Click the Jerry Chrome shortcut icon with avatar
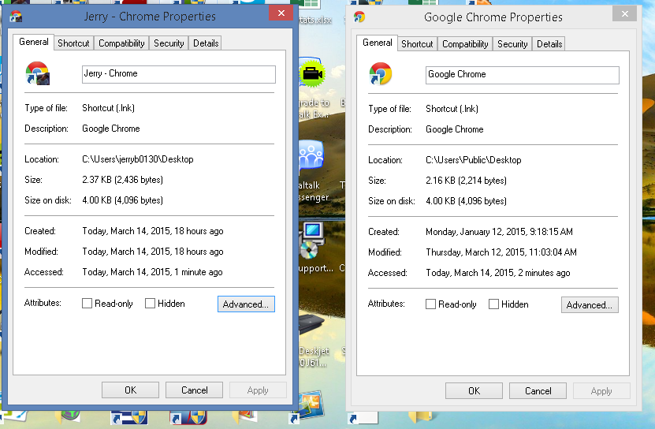 click(x=38, y=73)
